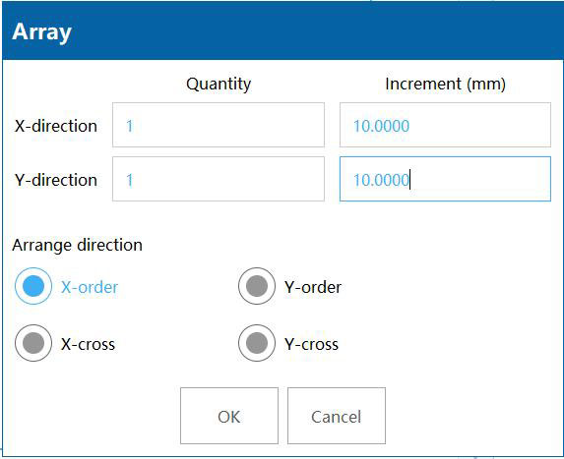Click the Y-direction row label
Screen dimensions: 564x459
(56, 180)
